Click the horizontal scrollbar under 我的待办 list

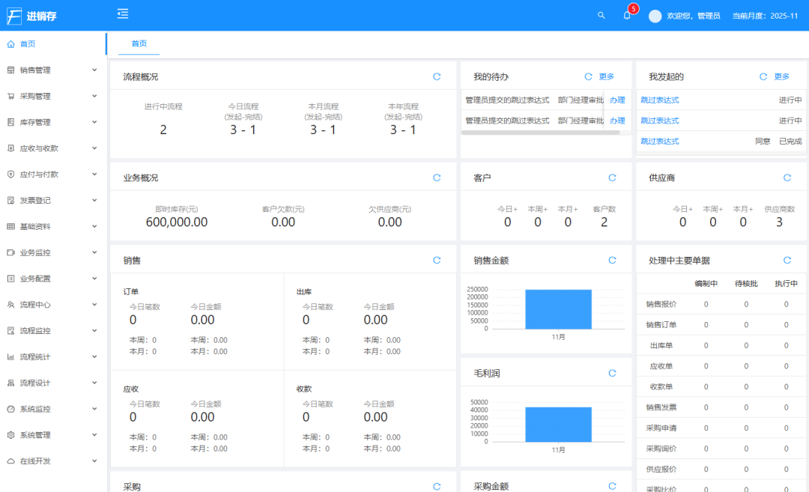[539, 133]
